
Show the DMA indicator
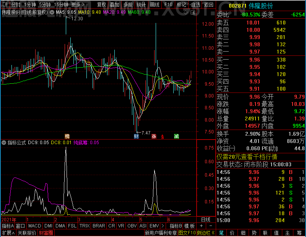pos(60,226)
